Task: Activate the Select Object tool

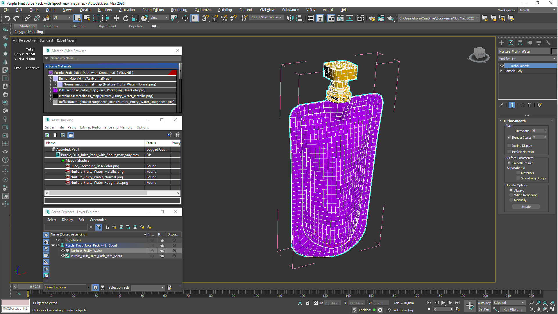Action: (77, 18)
